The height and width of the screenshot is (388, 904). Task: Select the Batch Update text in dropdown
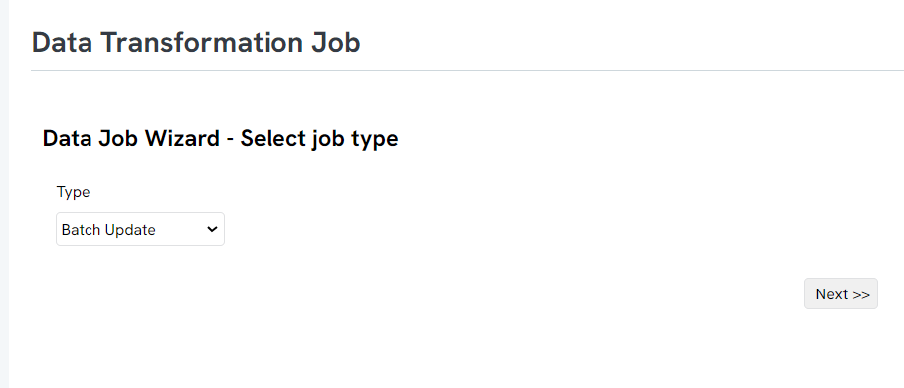pos(108,230)
